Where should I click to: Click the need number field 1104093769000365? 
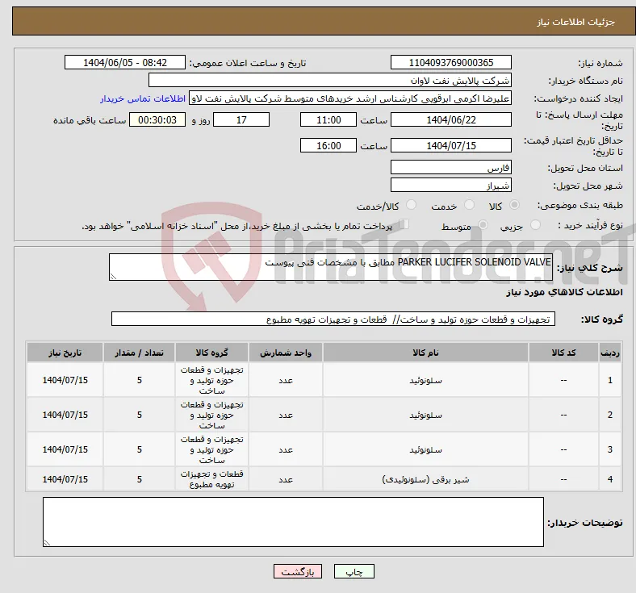pyautogui.click(x=450, y=62)
